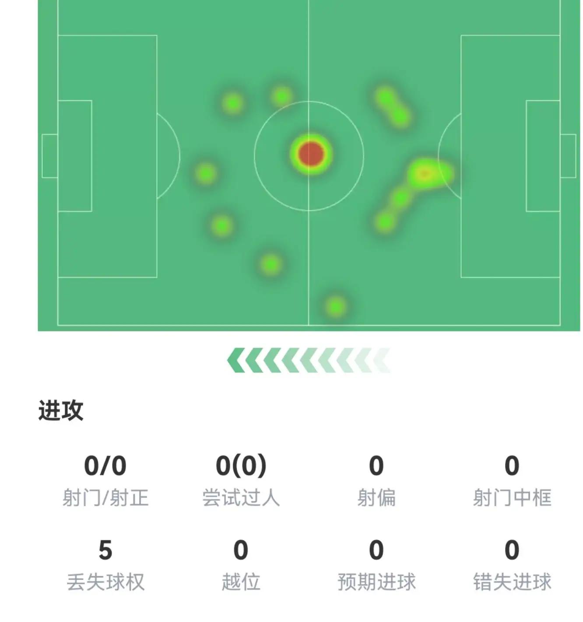Click the right goal on the pitch
Image resolution: width=583 pixels, height=622 pixels.
tap(568, 156)
